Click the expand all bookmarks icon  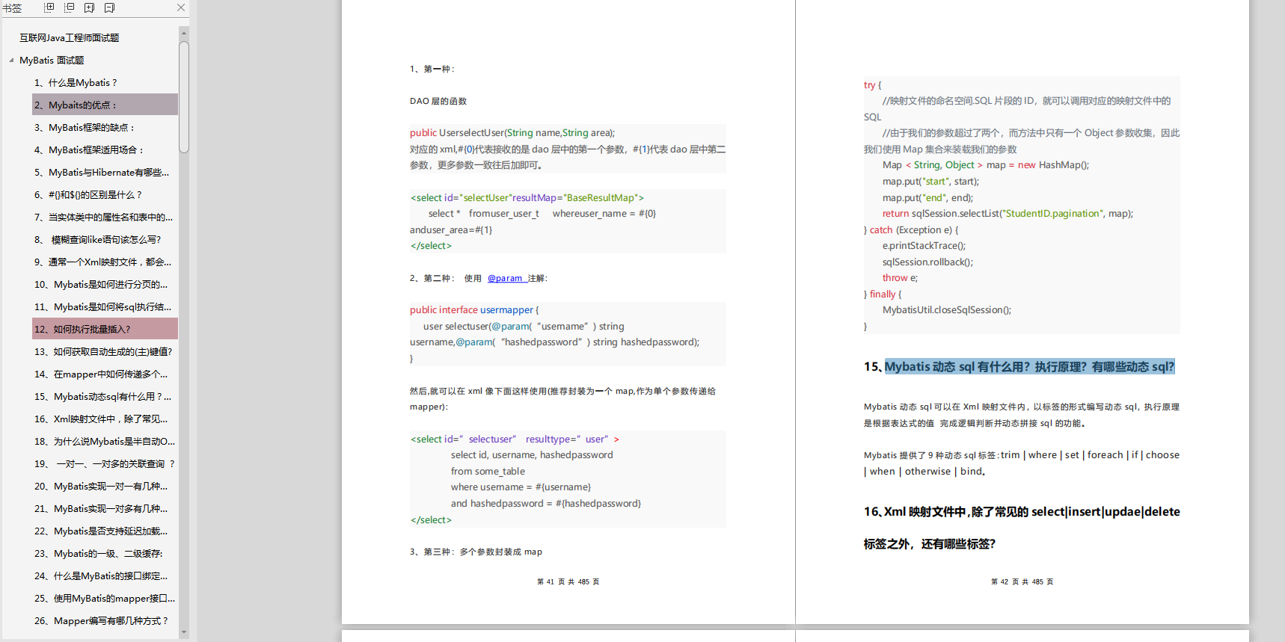click(x=49, y=7)
